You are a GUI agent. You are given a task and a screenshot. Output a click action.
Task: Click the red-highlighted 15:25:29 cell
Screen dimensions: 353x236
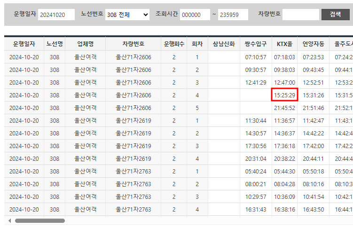click(x=284, y=95)
